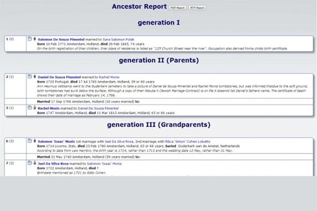
Task: Generate the PDF Report
Action: click(177, 8)
